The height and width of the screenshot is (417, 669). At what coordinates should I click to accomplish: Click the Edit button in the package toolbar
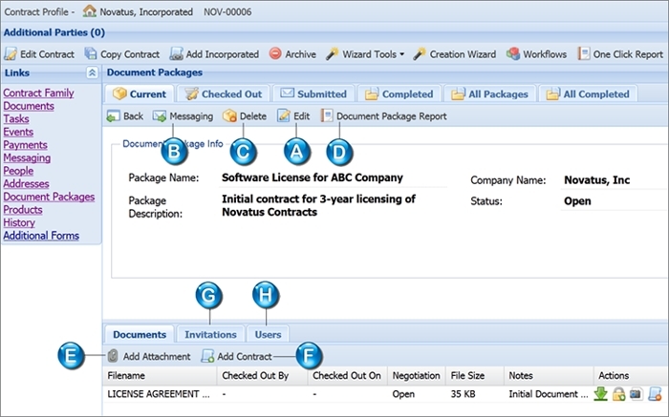[x=293, y=116]
